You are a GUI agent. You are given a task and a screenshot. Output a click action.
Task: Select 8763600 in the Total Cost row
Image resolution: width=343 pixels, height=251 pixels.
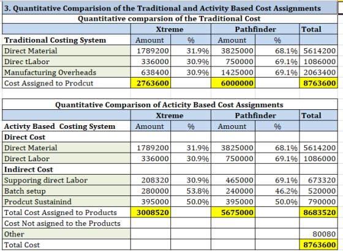click(318, 245)
